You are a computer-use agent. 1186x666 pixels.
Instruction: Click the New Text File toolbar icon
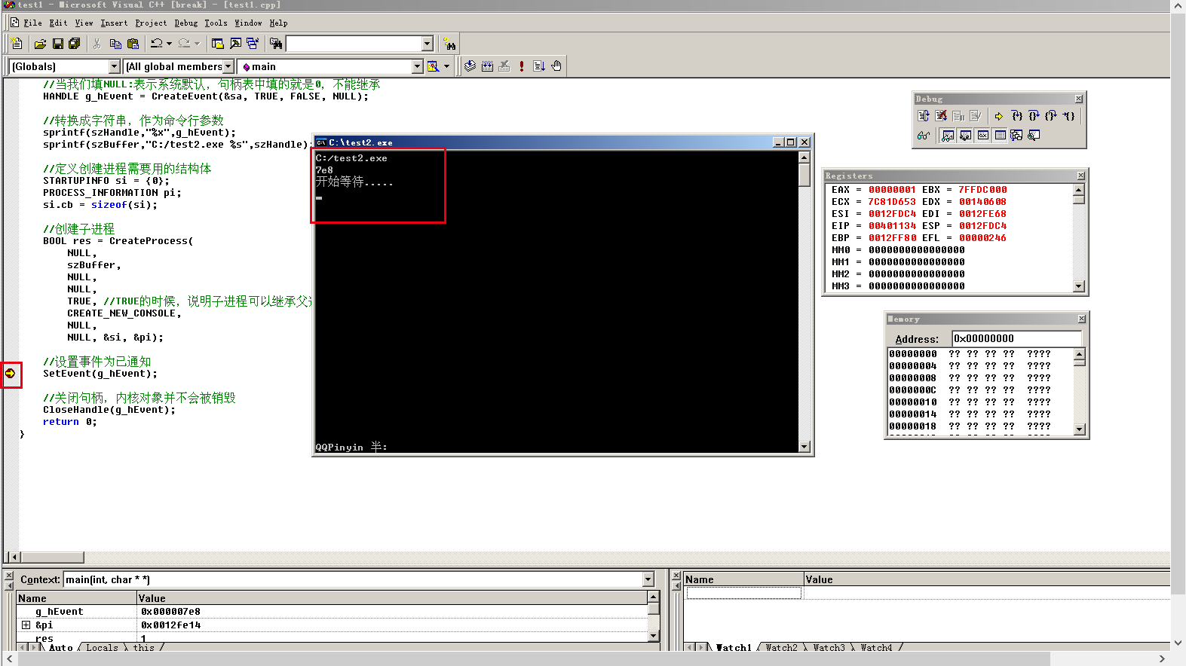[17, 44]
